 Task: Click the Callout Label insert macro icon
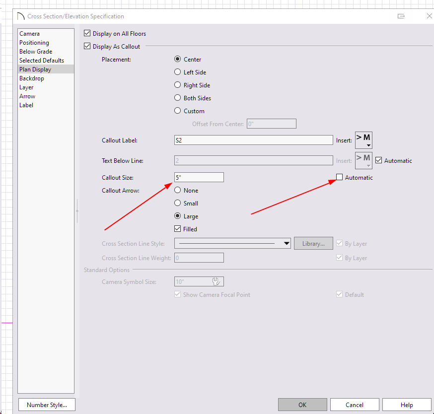[363, 140]
